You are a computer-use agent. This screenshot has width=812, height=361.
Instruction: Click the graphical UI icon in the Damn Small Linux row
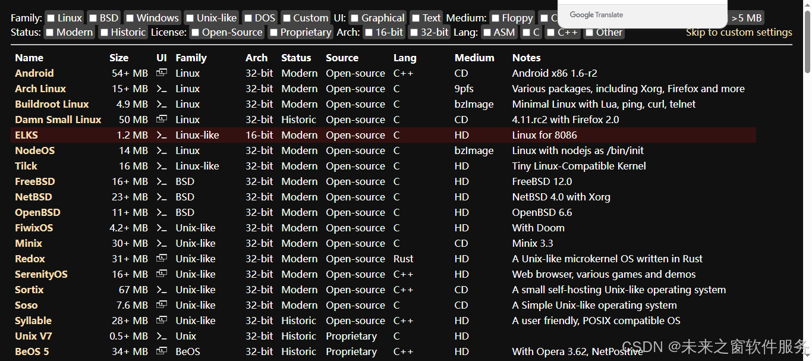pos(161,120)
